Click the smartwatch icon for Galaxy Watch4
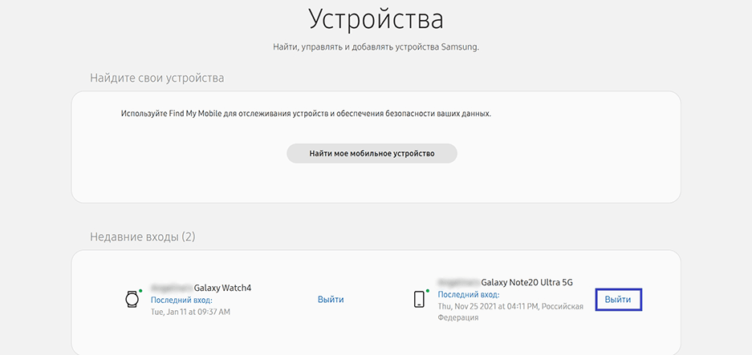 (x=132, y=300)
